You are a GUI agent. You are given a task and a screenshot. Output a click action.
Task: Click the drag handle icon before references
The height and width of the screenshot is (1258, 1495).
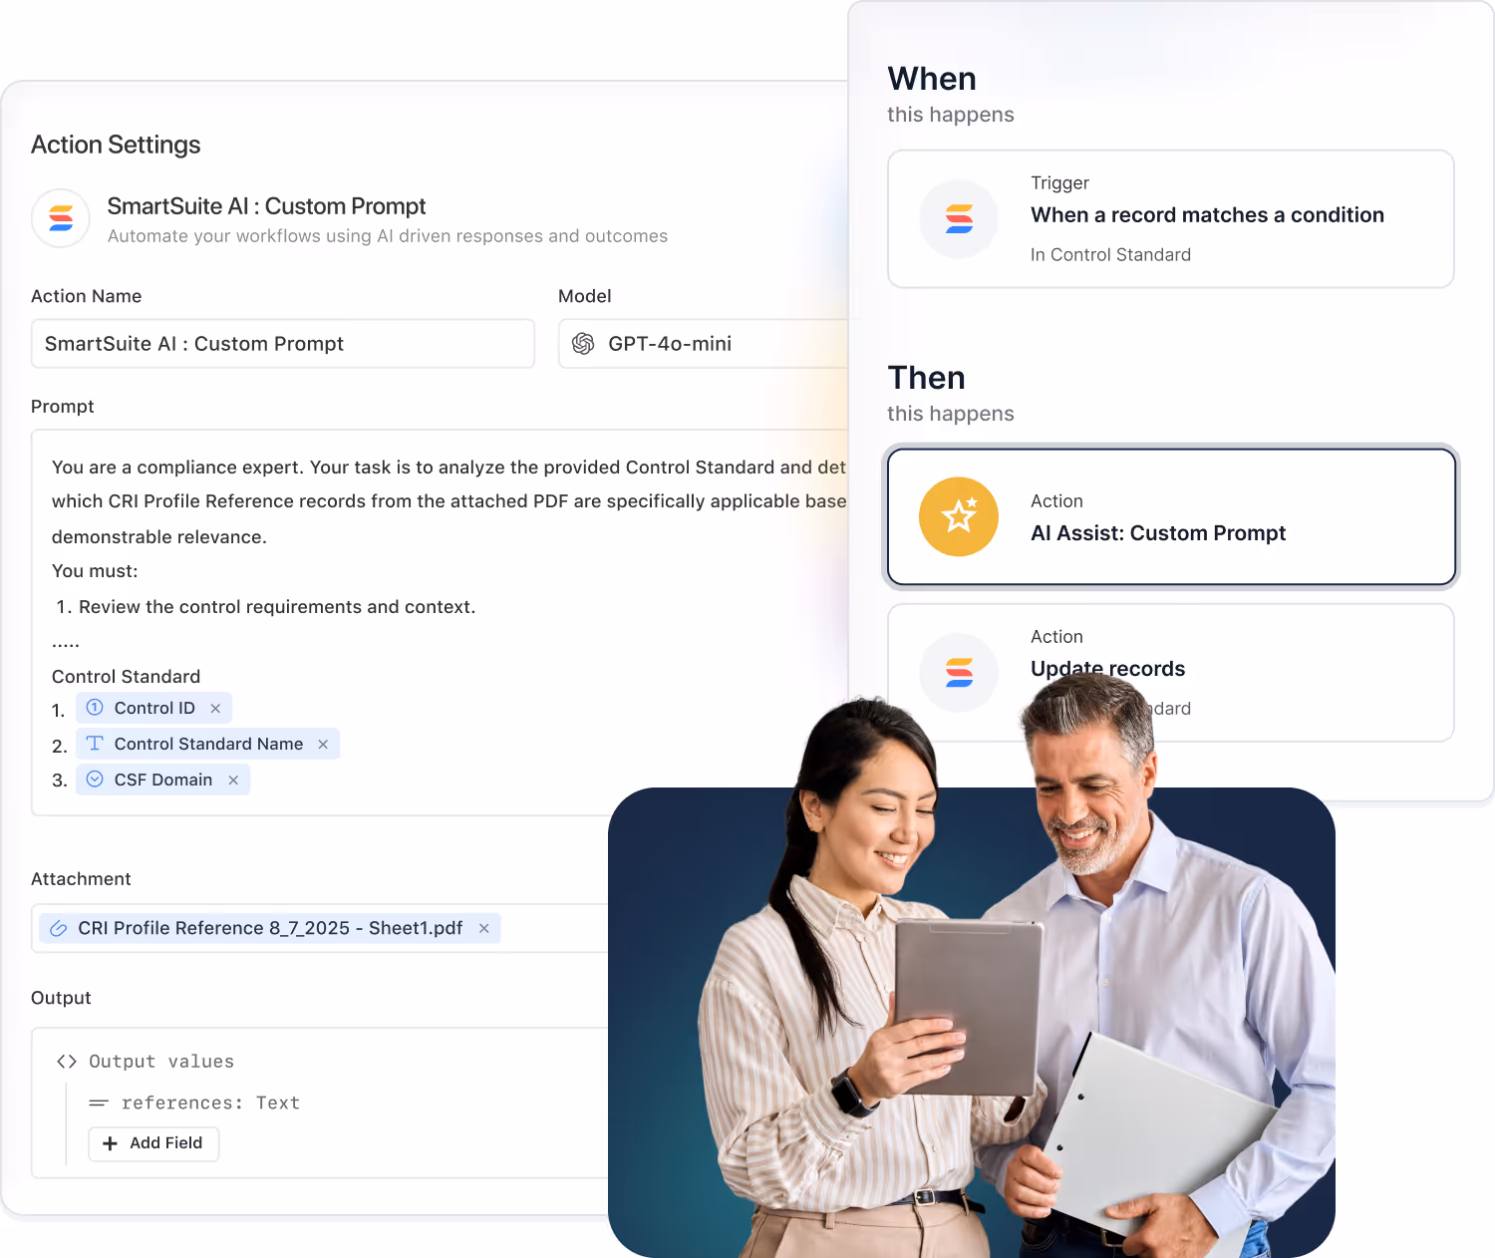point(98,1103)
